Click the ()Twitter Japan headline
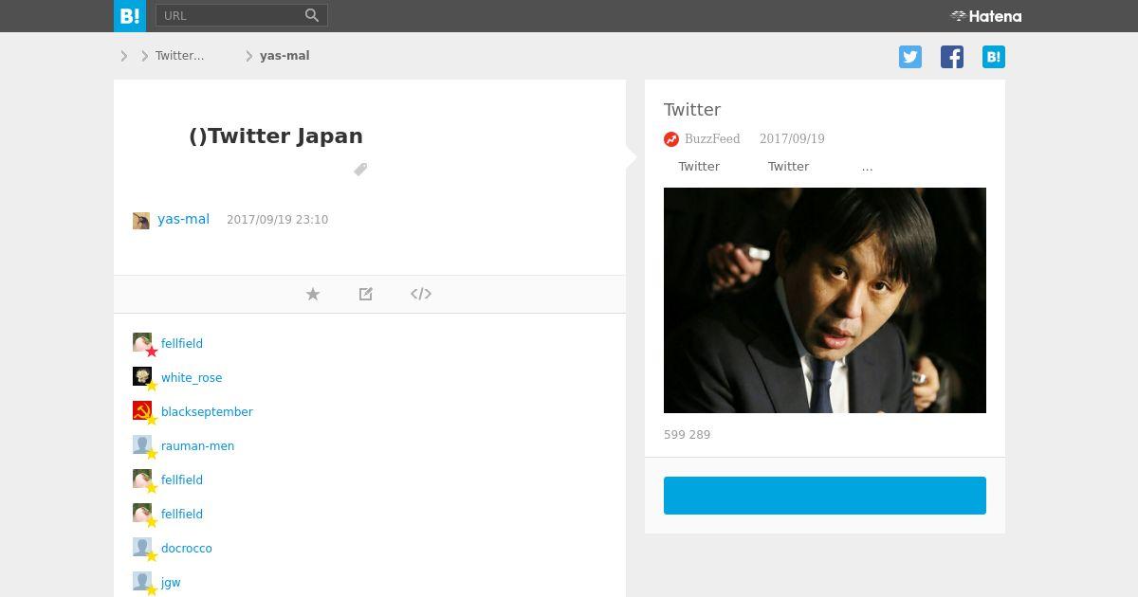Screen dimensions: 1138x597 pyautogui.click(x=276, y=136)
